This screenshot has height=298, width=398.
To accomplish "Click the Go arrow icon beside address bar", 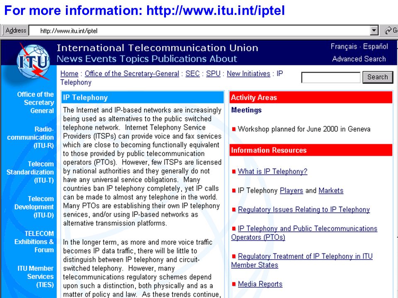I will 388,31.
